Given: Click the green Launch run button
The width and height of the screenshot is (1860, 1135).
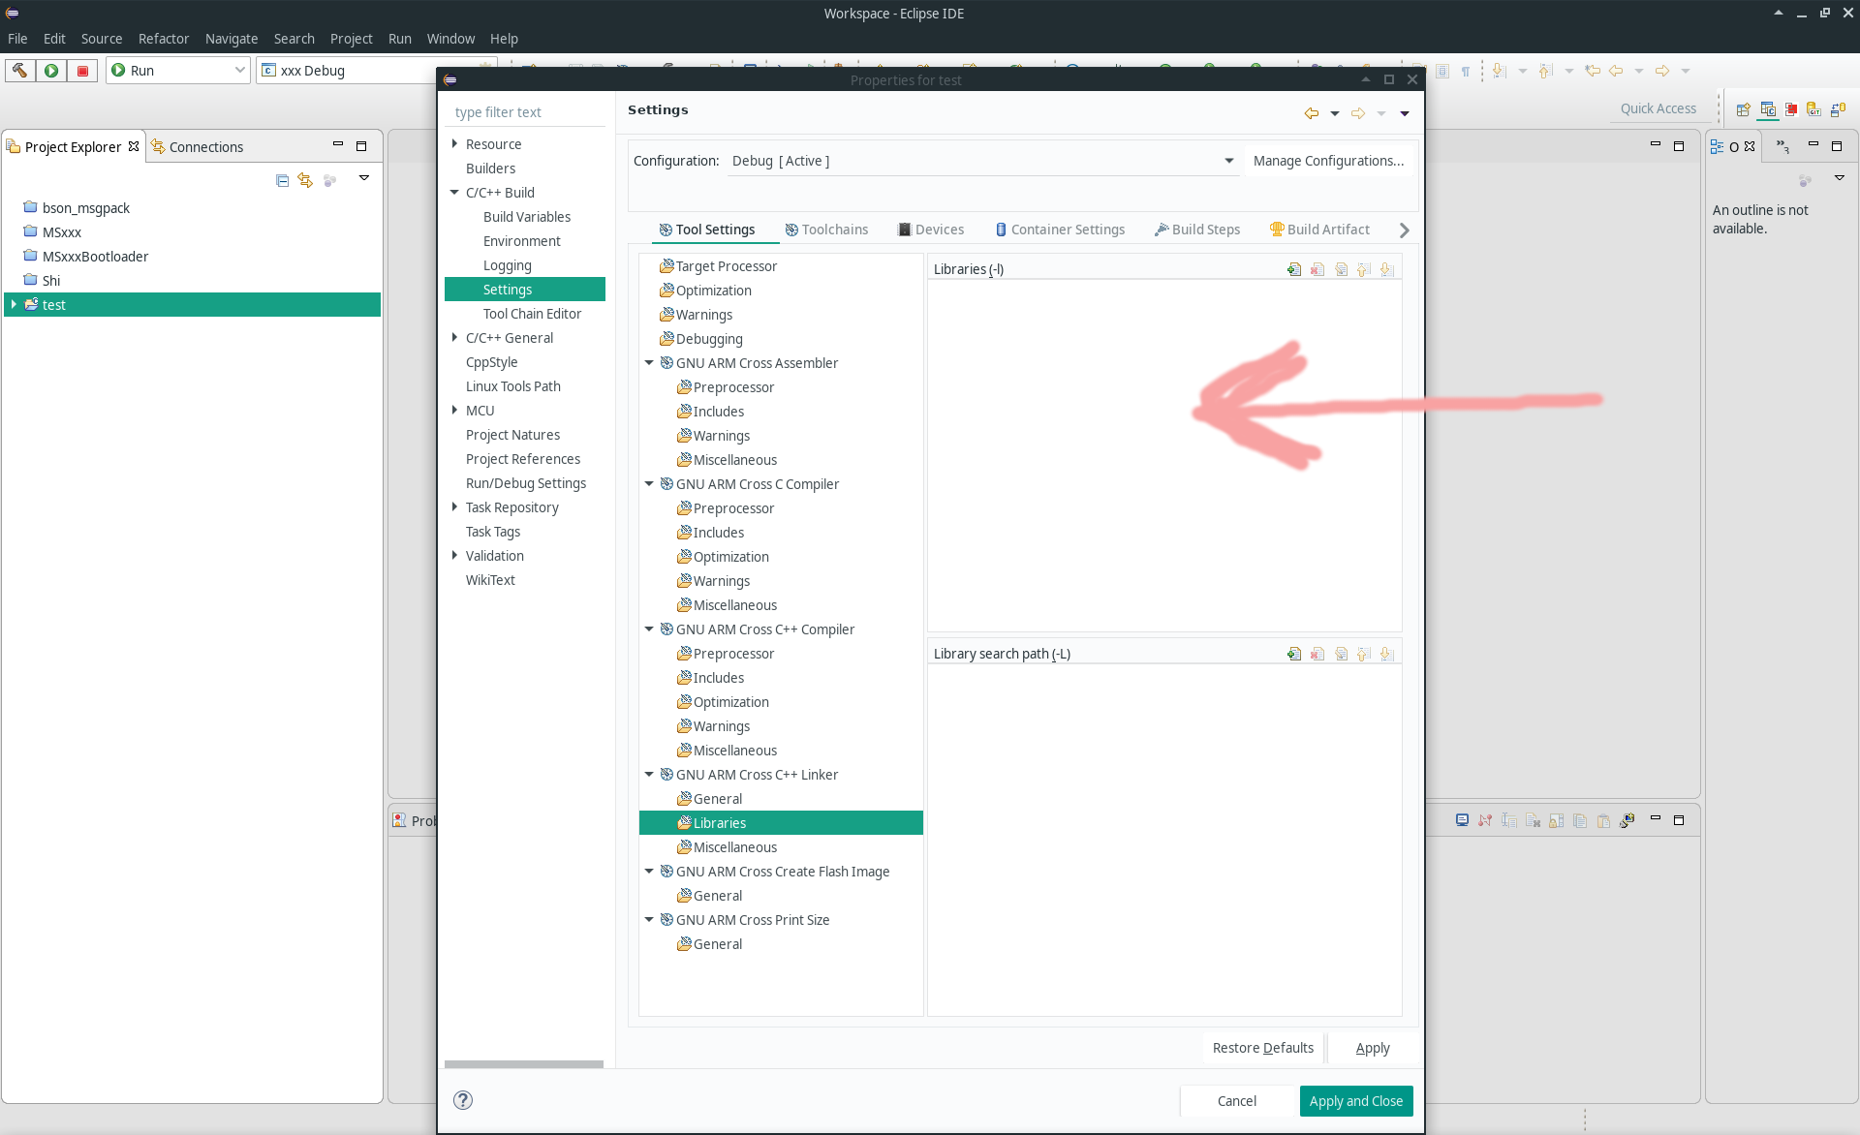Looking at the screenshot, I should click(x=51, y=70).
